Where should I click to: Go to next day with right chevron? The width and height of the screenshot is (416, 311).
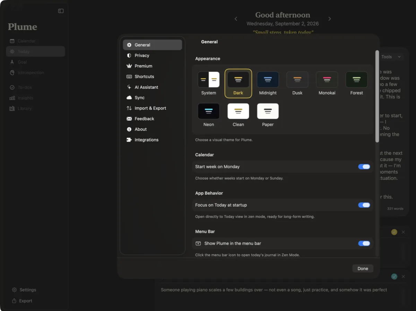330,19
